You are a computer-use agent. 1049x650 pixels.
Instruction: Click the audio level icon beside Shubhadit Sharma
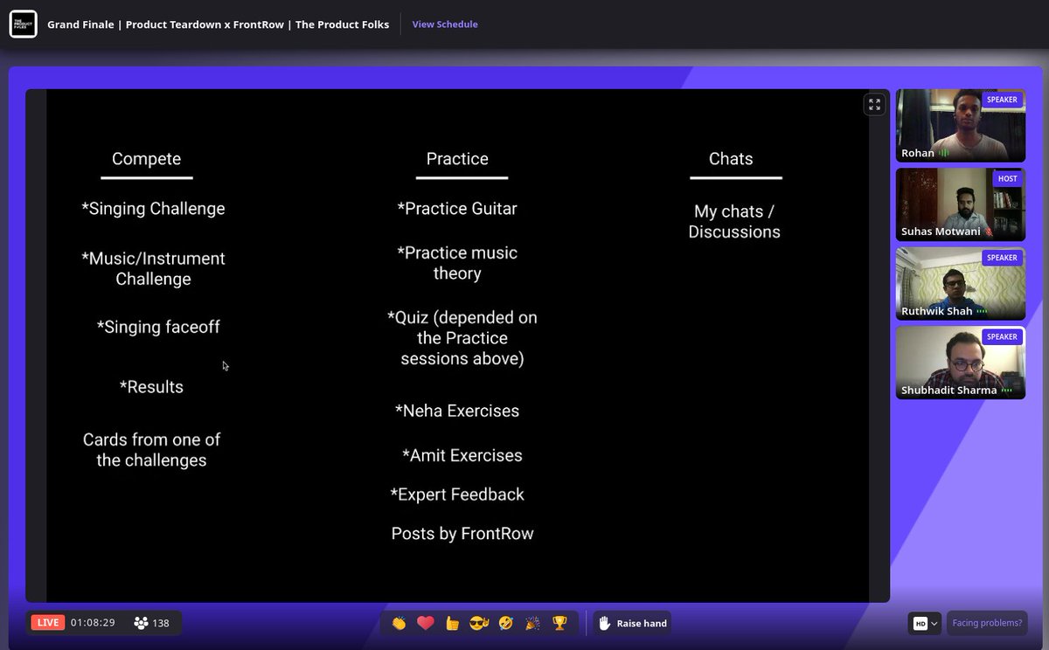pos(1007,391)
